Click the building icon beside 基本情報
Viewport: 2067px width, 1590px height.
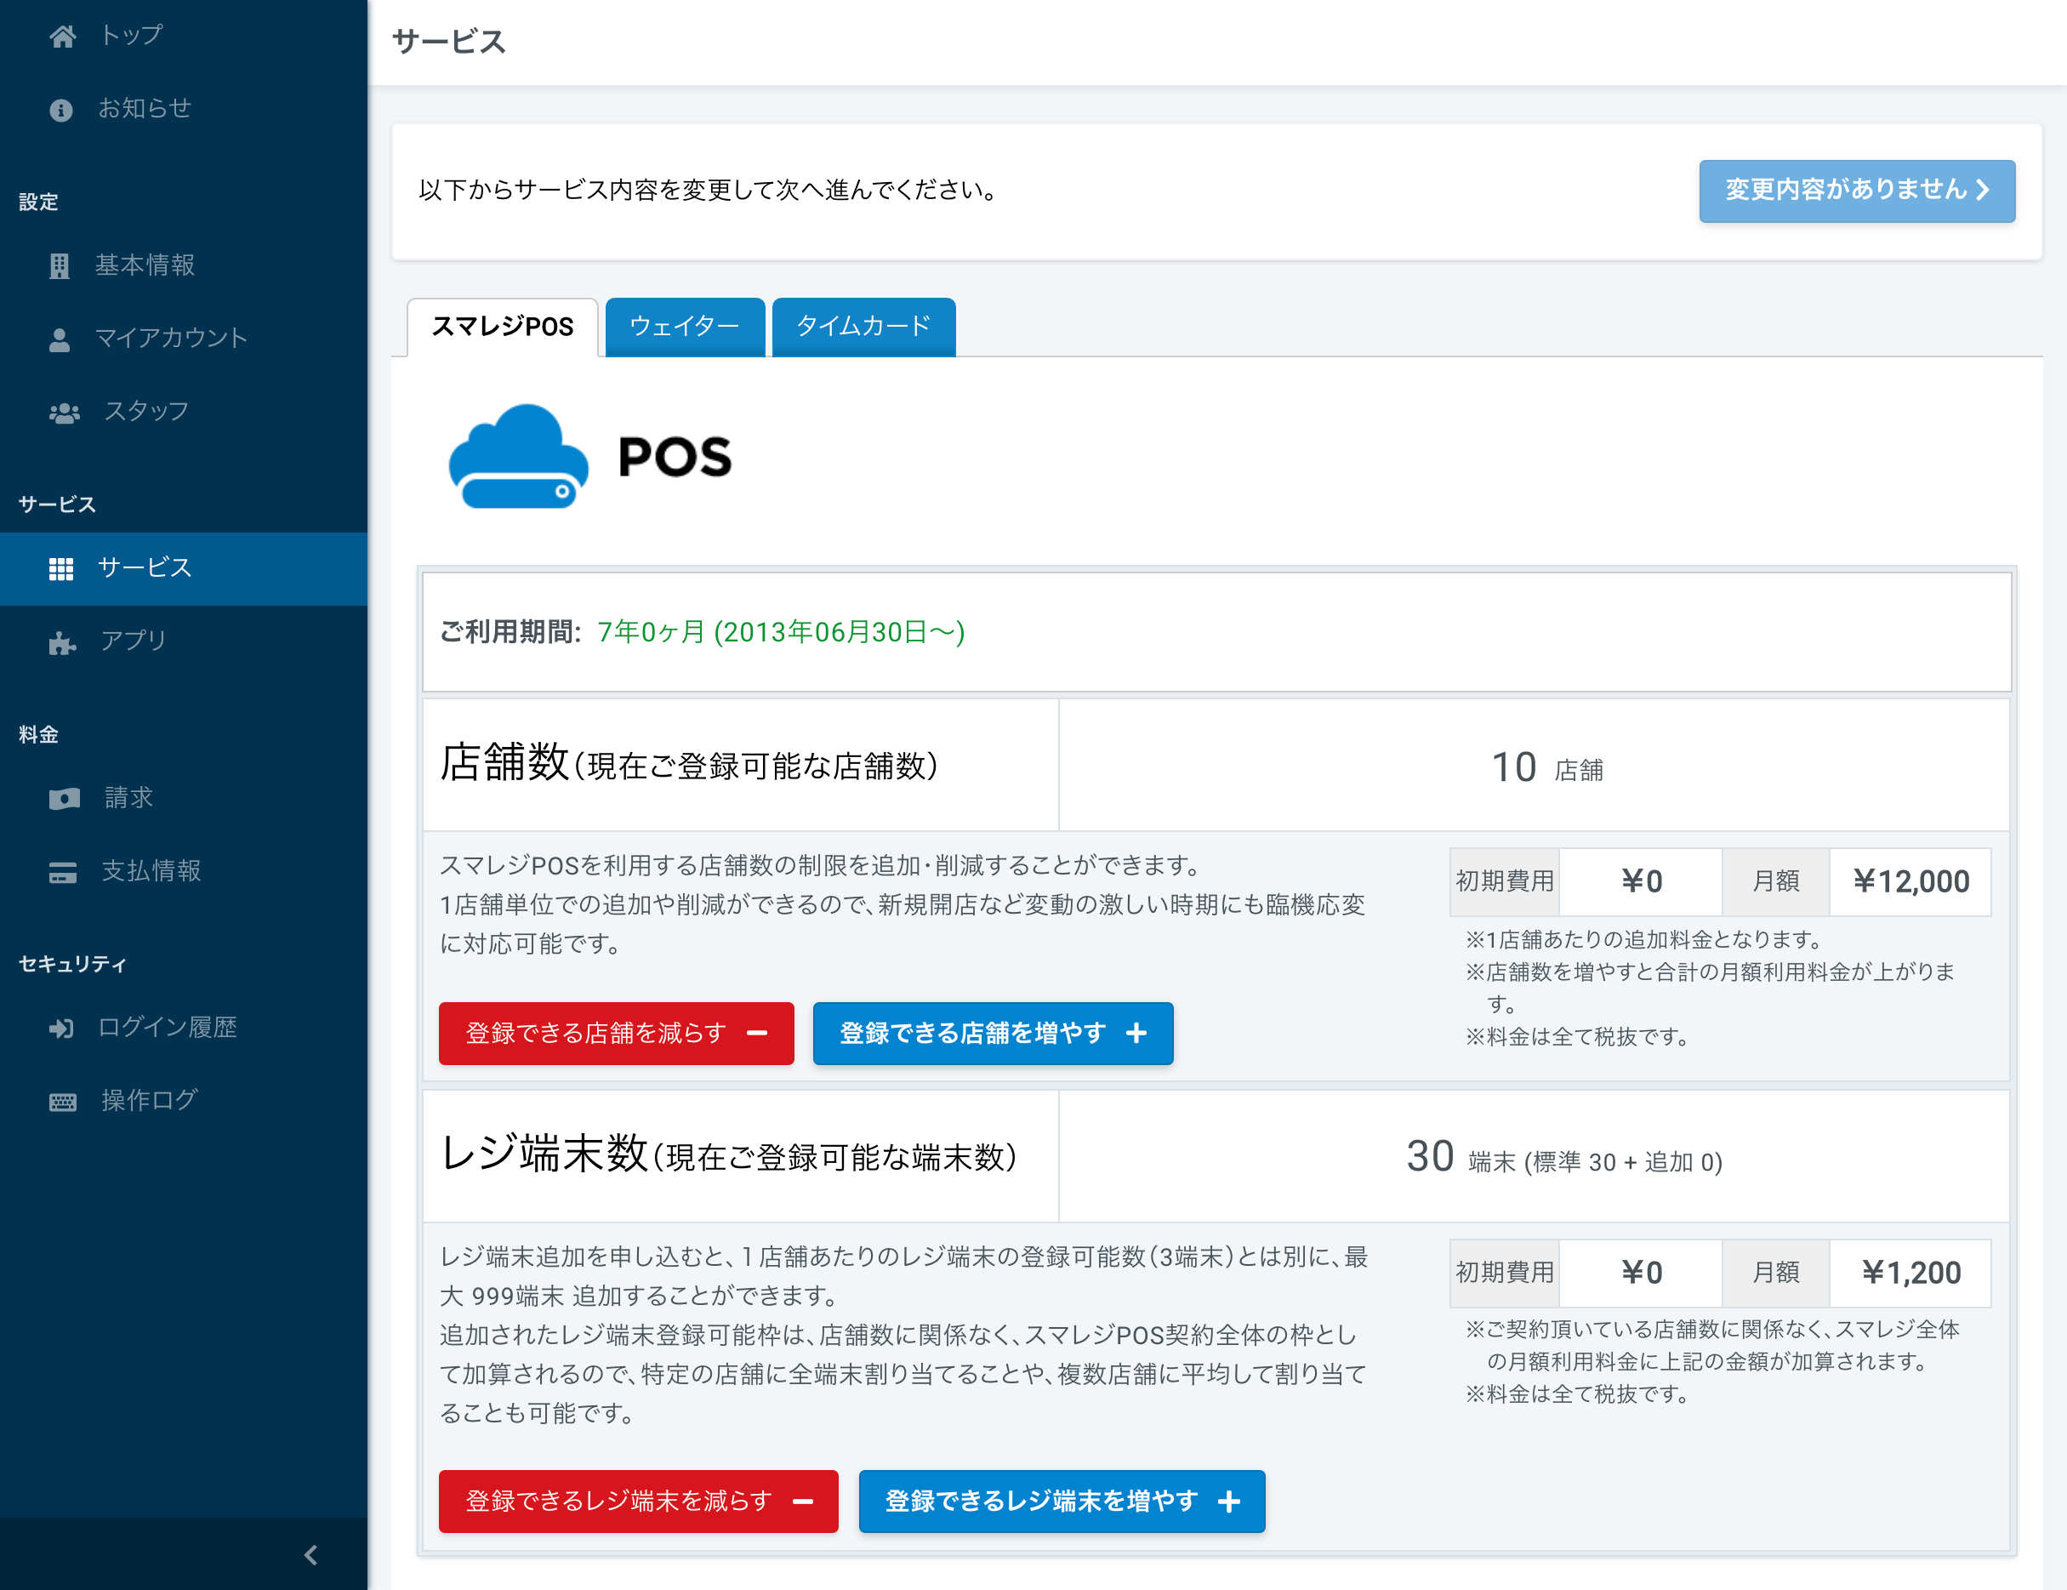pos(60,266)
